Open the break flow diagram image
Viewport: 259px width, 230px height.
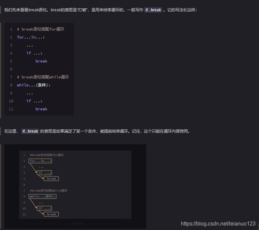tap(75, 186)
